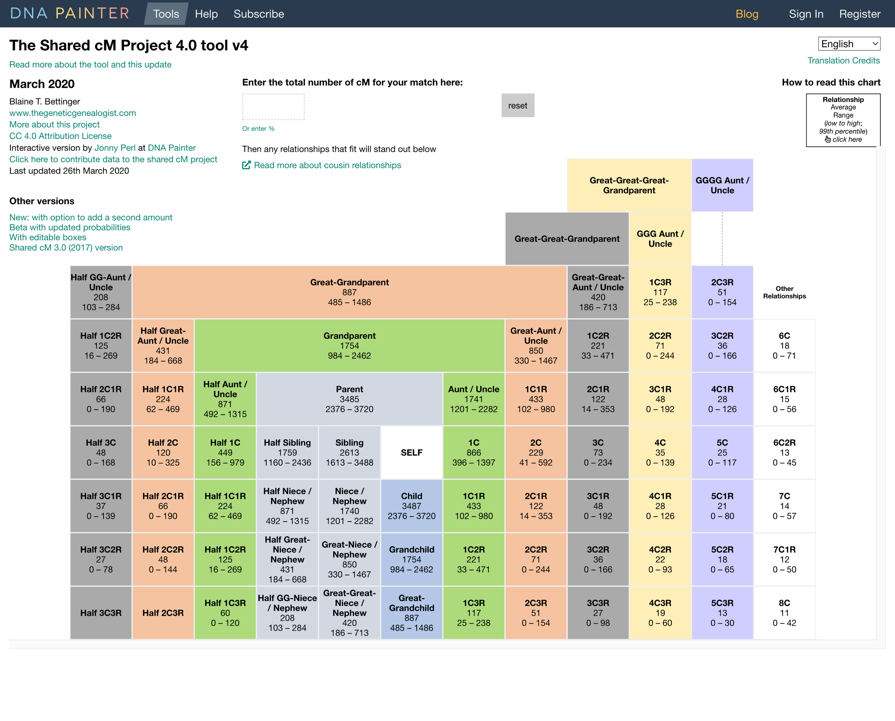Open 'Beta with updated probabilities' version

(x=70, y=228)
